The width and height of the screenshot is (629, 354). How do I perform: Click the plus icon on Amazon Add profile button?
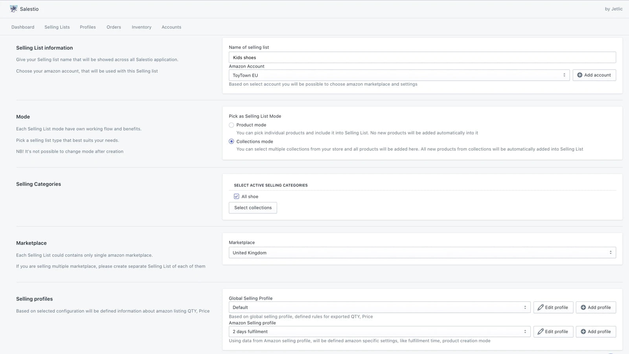click(x=583, y=332)
